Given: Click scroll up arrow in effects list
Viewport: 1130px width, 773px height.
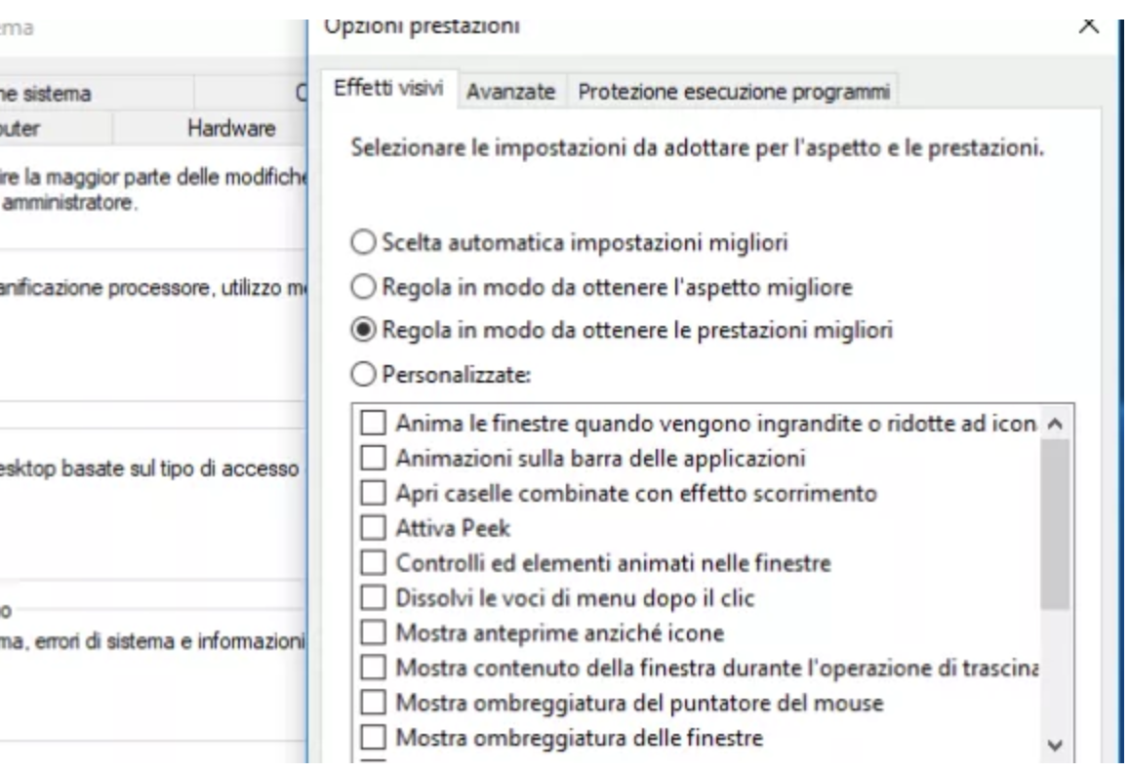Looking at the screenshot, I should click(1055, 424).
